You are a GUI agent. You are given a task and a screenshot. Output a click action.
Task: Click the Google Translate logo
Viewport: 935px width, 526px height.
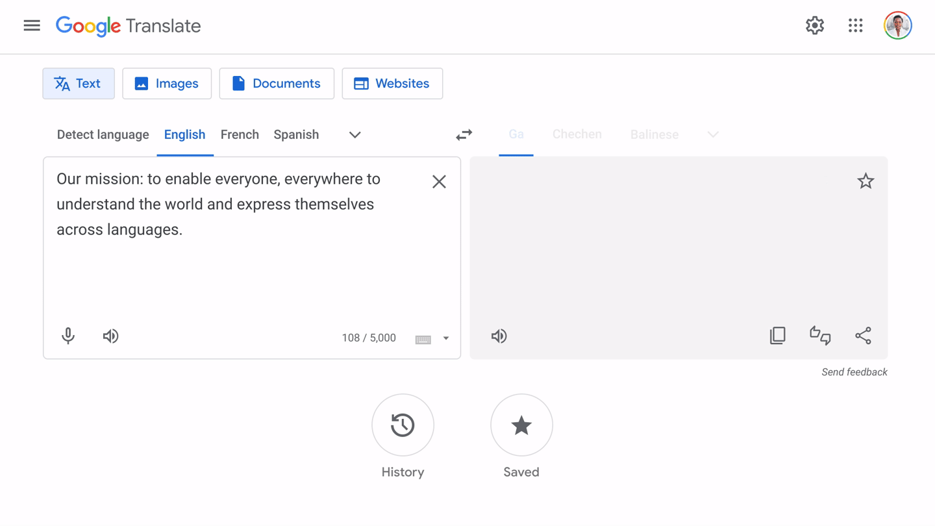click(128, 26)
